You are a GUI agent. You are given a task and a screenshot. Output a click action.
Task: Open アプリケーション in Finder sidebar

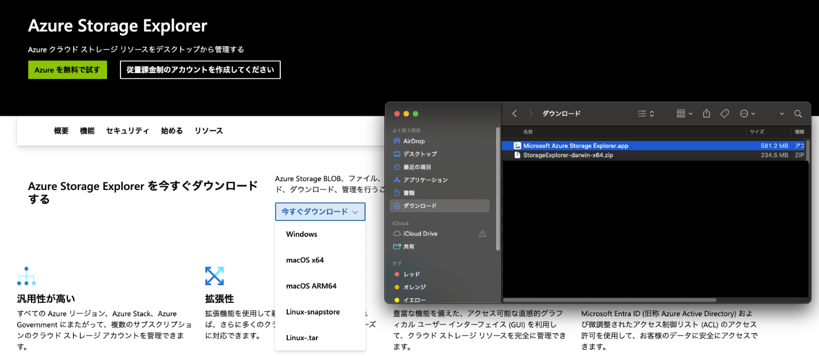(x=439, y=179)
